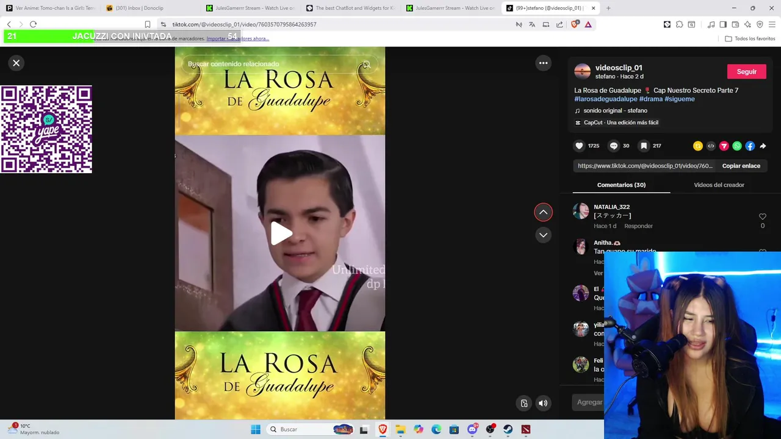Share video to Facebook

tap(750, 146)
